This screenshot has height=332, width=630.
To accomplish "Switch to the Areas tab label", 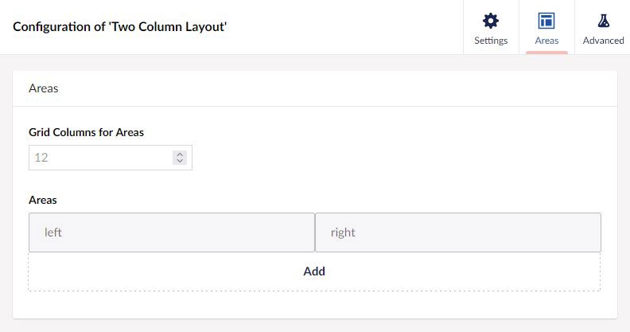I will 546,41.
